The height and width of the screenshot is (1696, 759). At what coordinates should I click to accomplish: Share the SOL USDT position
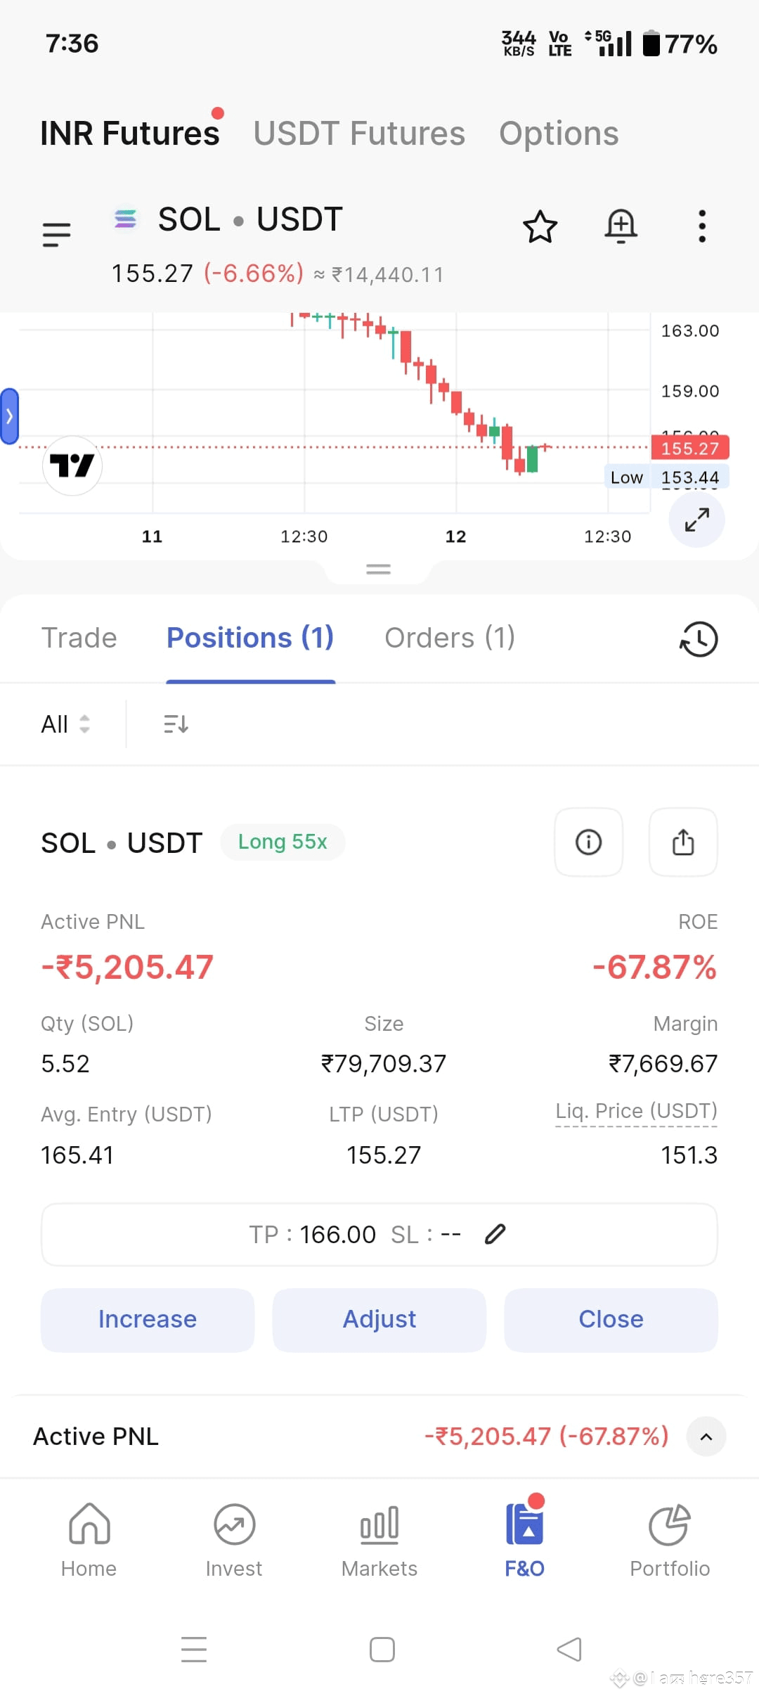coord(683,842)
